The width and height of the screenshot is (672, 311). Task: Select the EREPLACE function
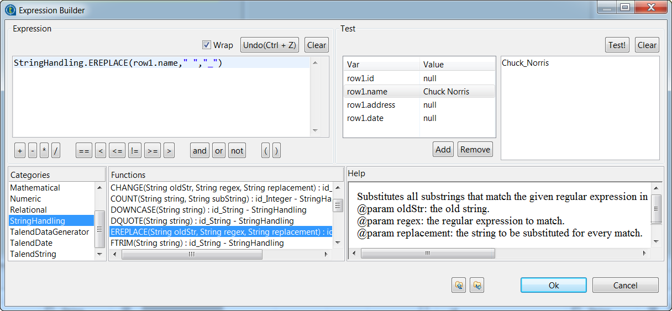tap(221, 232)
